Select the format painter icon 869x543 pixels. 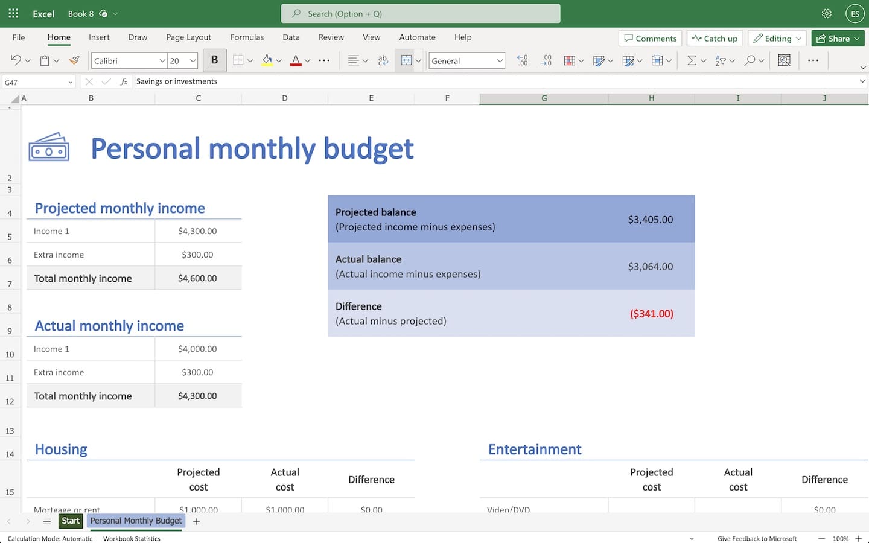point(74,60)
